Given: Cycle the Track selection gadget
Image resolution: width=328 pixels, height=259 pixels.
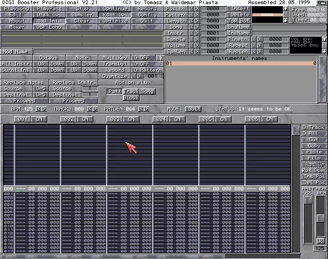Looking at the screenshot, I should (314, 127).
